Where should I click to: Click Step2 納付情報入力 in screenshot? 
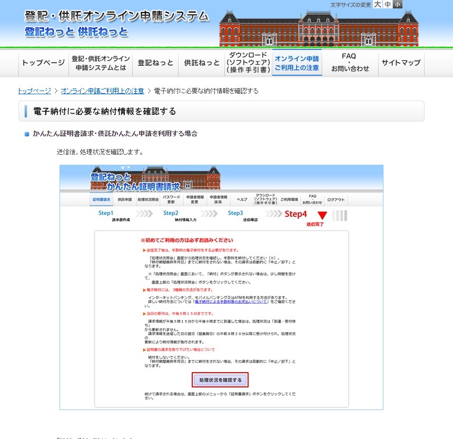(x=180, y=216)
